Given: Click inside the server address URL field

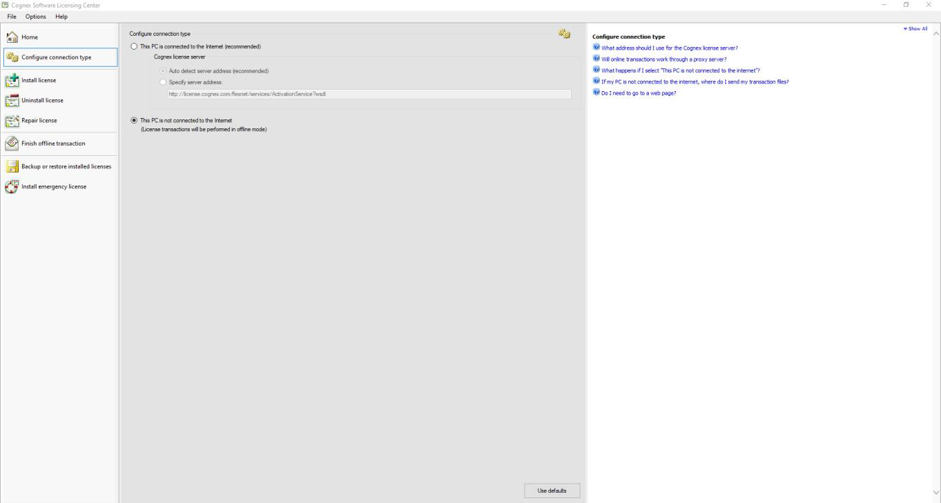Looking at the screenshot, I should click(x=369, y=93).
